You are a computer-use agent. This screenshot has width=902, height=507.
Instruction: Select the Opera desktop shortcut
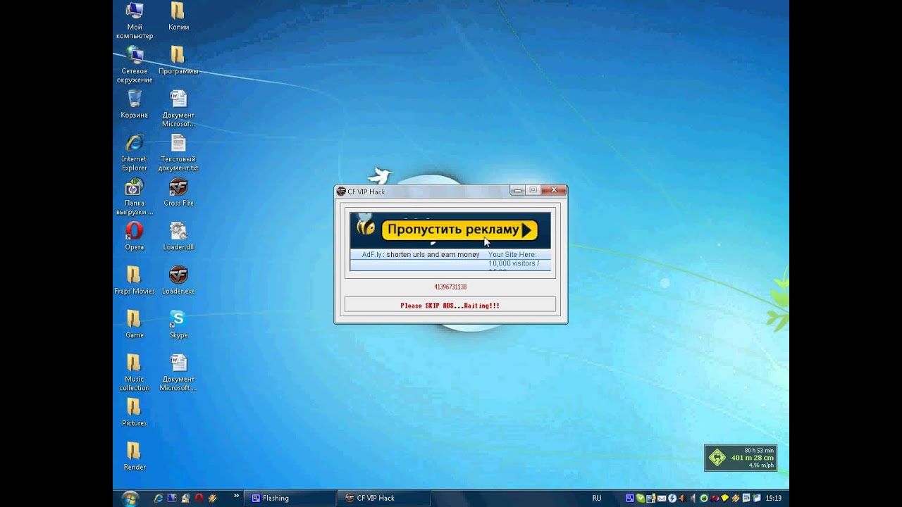(134, 237)
